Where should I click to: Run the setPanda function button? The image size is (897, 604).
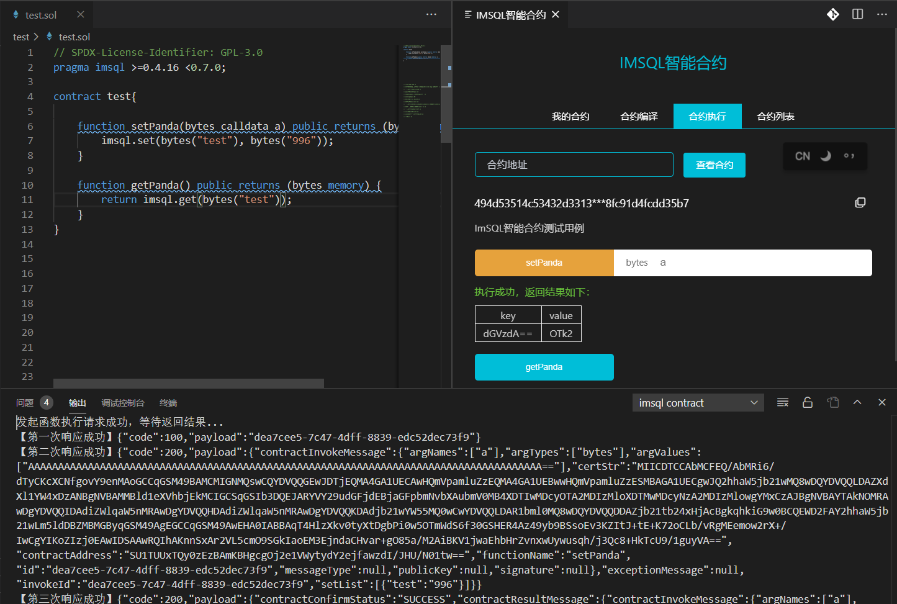coord(544,263)
